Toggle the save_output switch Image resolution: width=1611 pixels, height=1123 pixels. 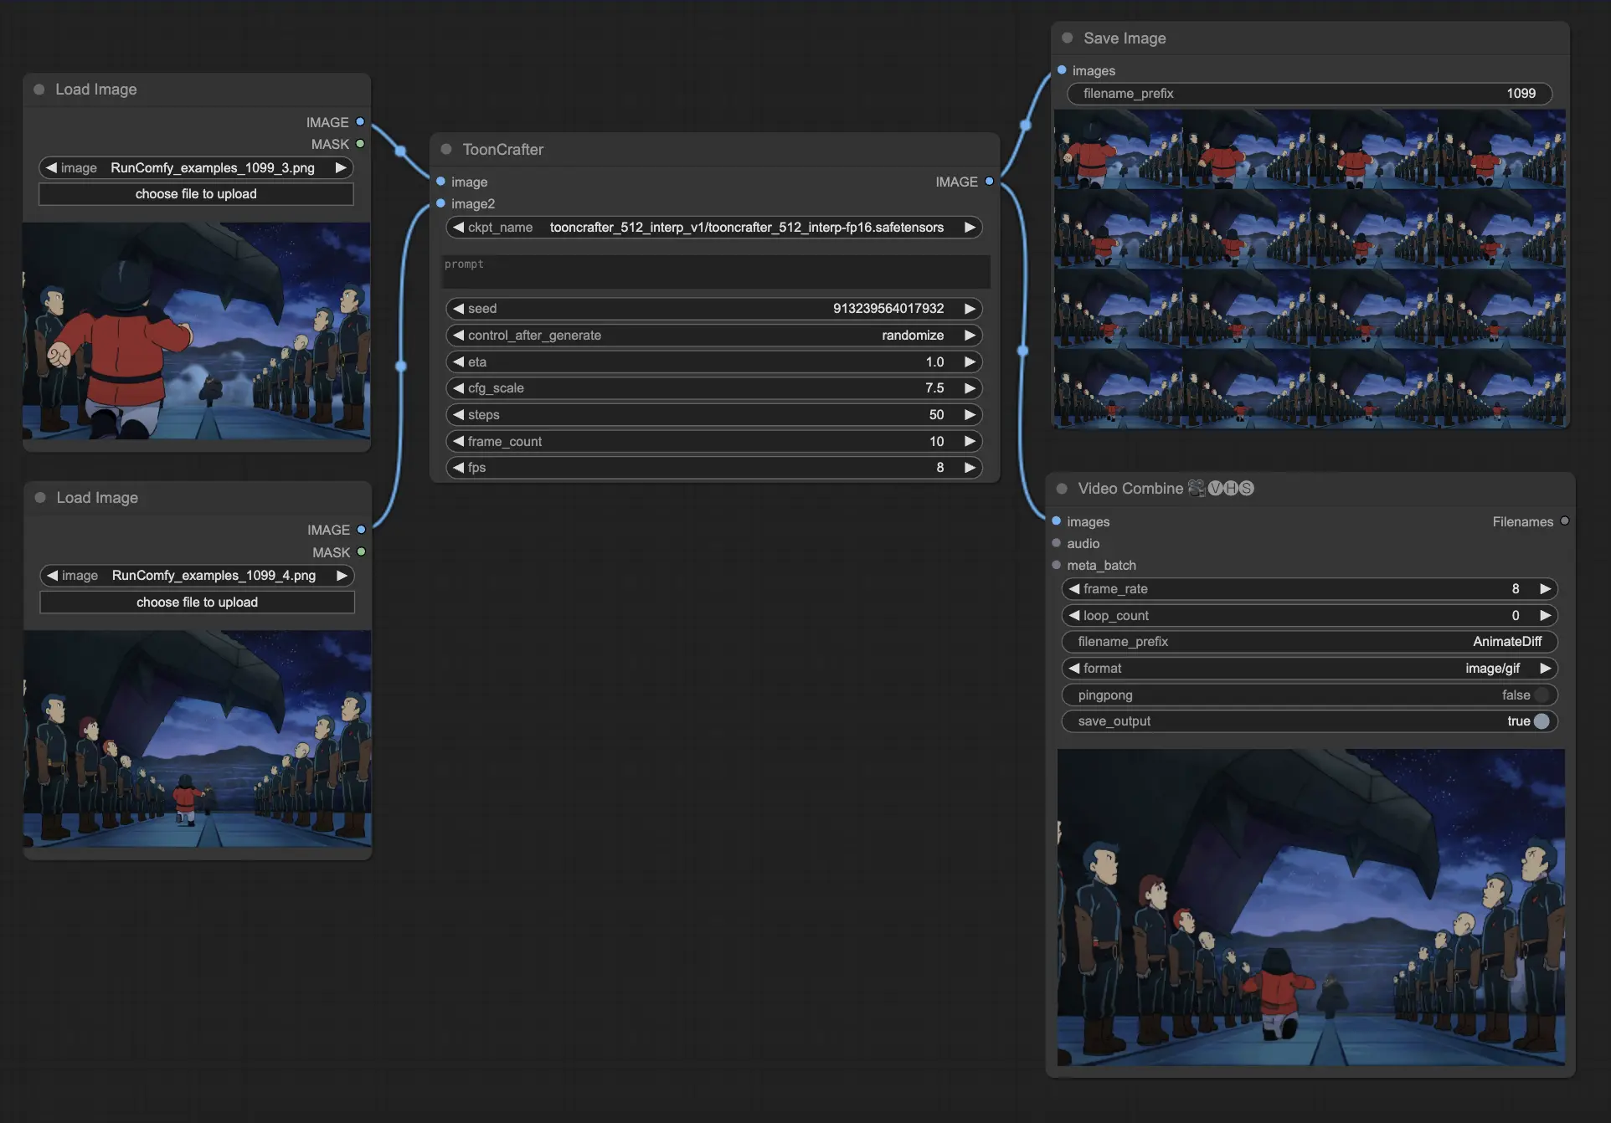[1542, 721]
